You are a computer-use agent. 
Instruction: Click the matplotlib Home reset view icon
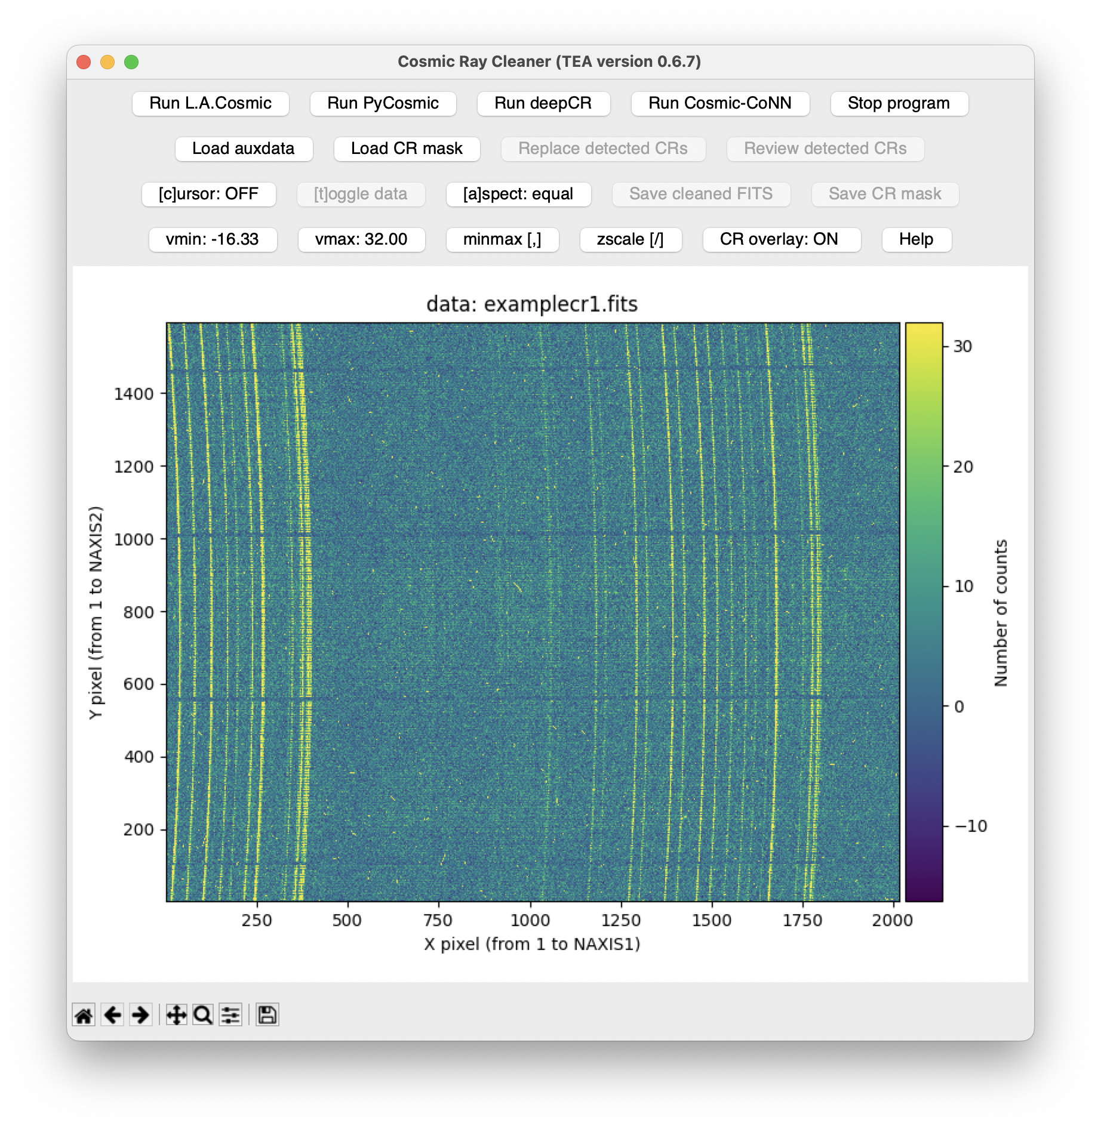84,1015
